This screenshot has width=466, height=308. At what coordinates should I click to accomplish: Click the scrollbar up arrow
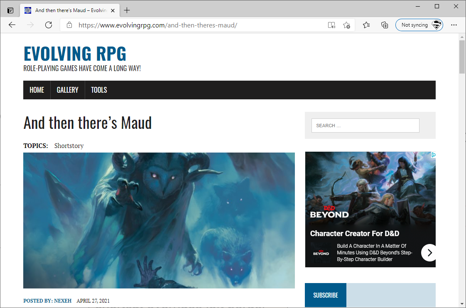pyautogui.click(x=462, y=37)
